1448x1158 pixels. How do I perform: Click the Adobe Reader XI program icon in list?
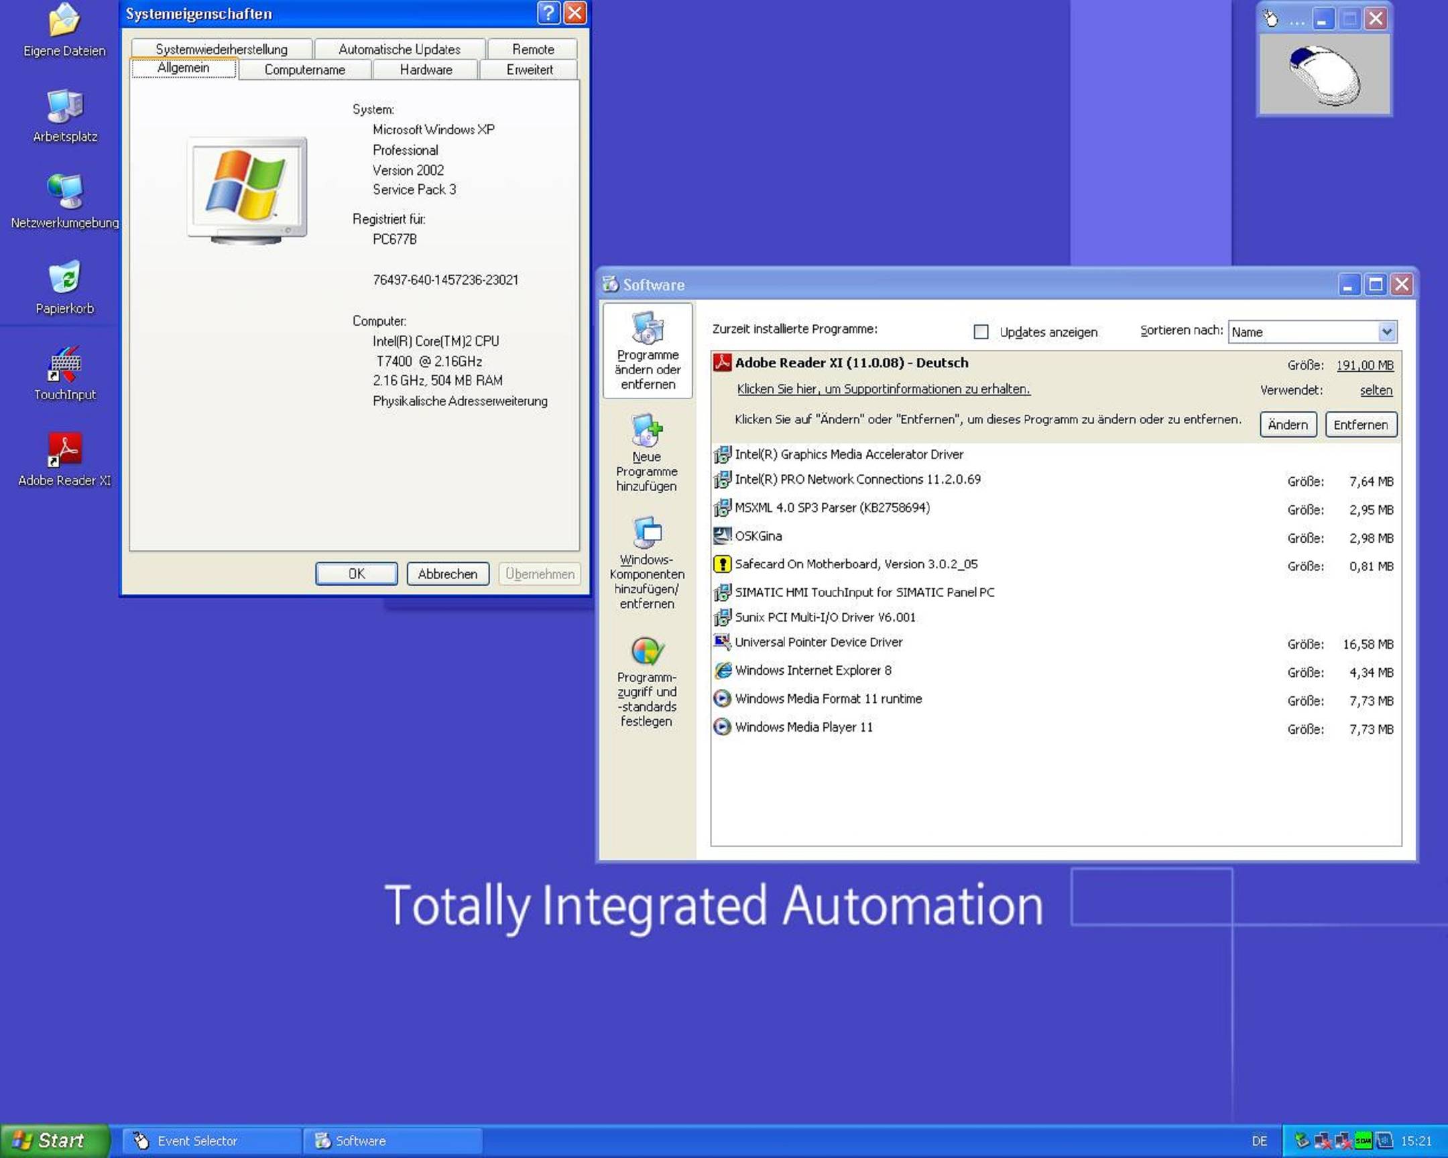click(x=722, y=363)
